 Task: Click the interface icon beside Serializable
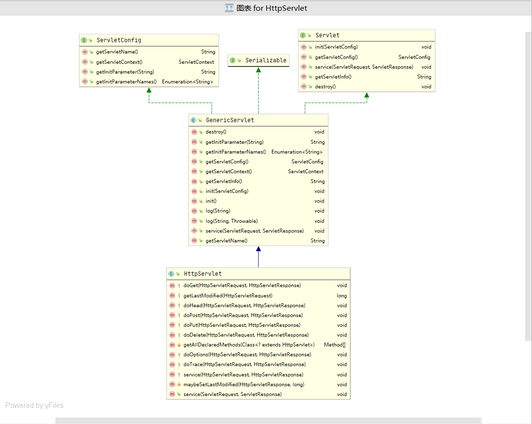(233, 60)
